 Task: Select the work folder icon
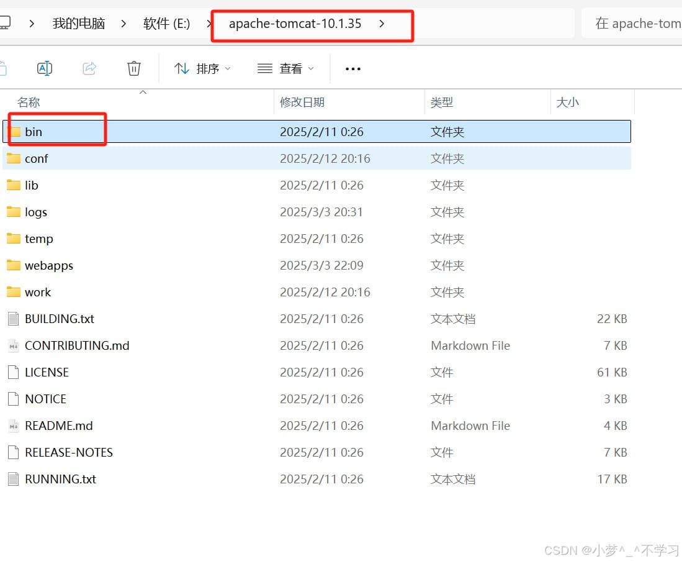(x=14, y=292)
